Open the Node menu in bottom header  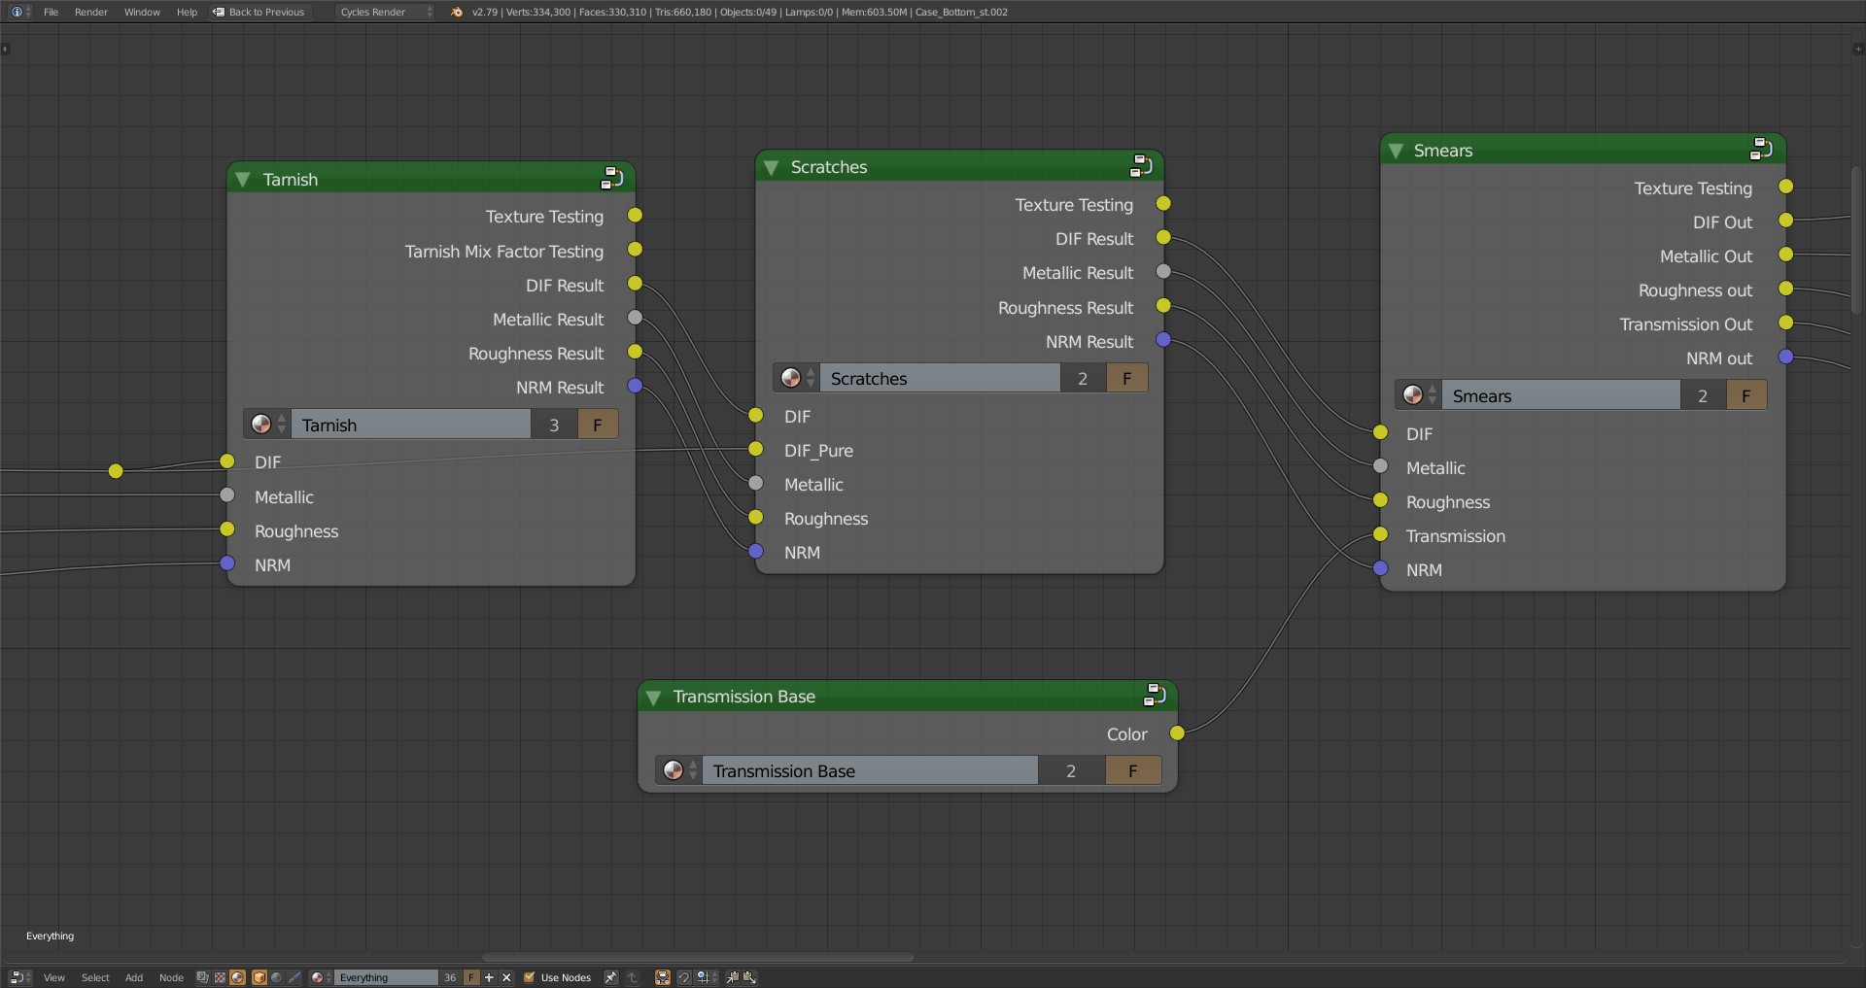click(171, 977)
